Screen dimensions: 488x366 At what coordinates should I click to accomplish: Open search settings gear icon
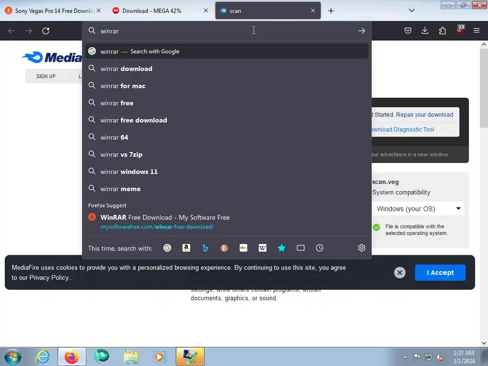pyautogui.click(x=361, y=248)
